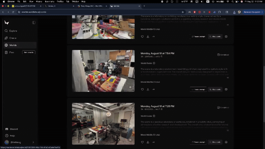Switch to the arxiv.org PDF tab
The height and width of the screenshot is (149, 265).
(x=26, y=6)
